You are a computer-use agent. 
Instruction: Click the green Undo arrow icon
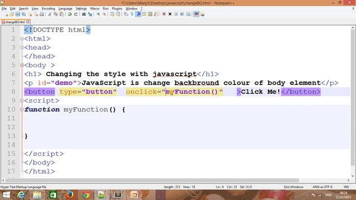tap(70, 14)
